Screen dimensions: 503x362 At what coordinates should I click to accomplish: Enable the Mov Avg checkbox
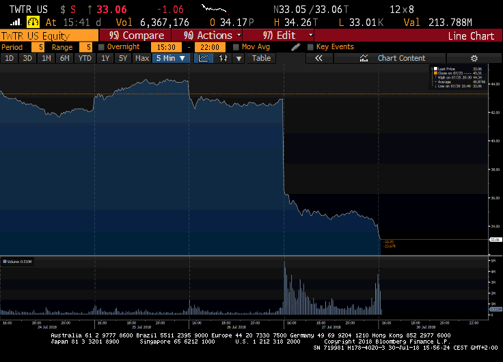tap(236, 47)
